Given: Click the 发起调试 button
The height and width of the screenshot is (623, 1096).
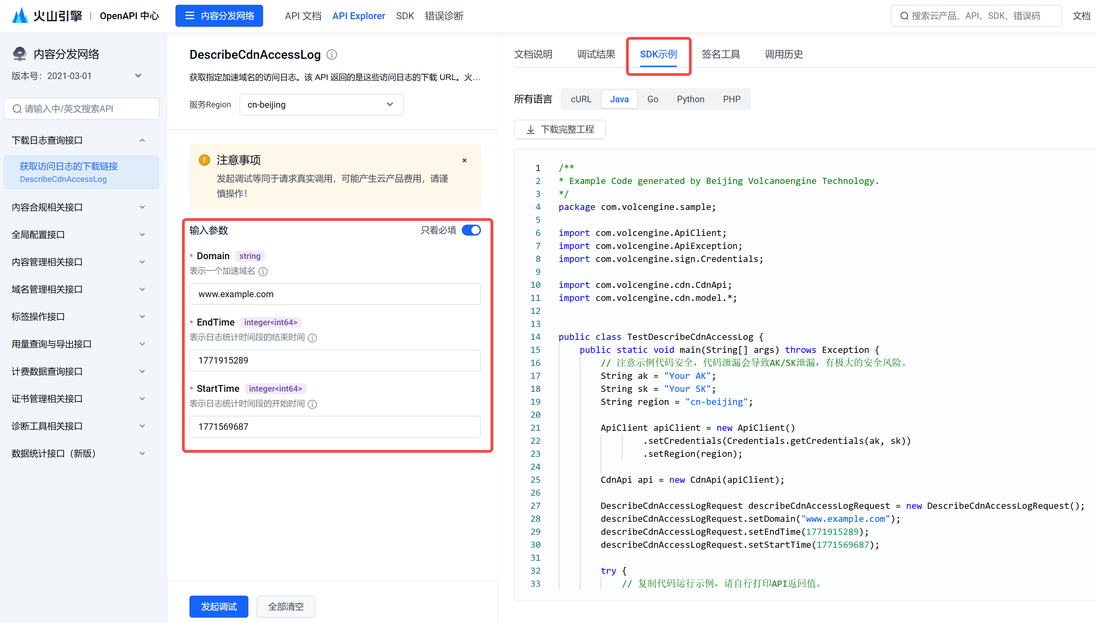Looking at the screenshot, I should coord(219,606).
